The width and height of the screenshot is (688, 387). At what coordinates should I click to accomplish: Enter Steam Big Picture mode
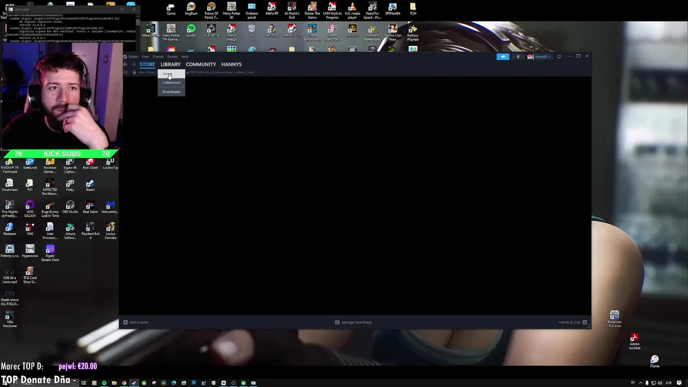[559, 56]
